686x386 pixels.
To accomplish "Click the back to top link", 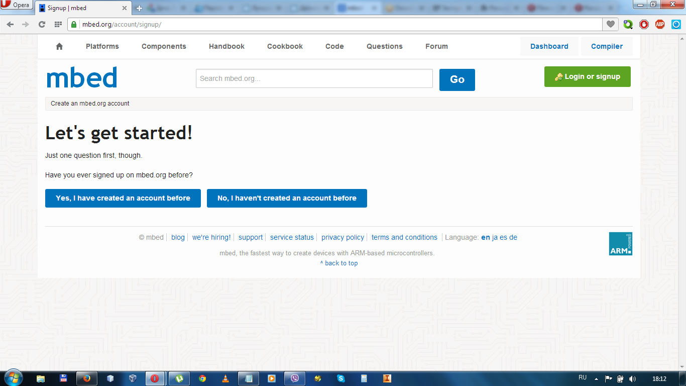I will [339, 263].
